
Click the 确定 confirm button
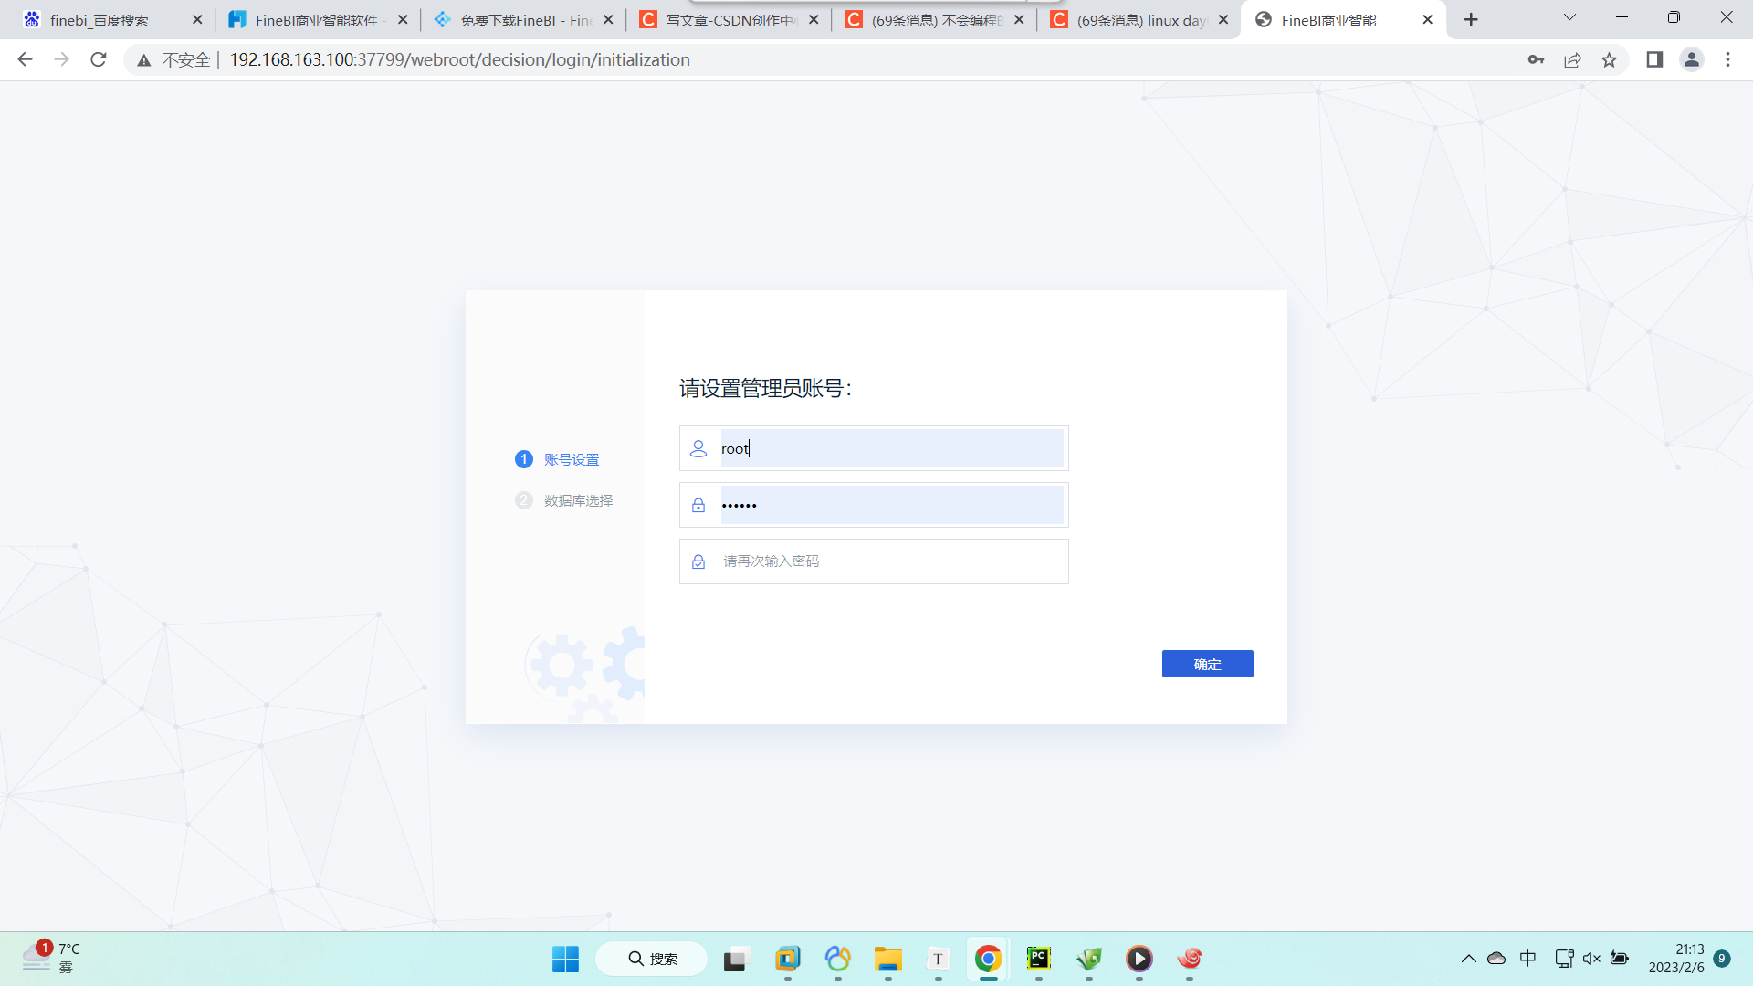point(1207,663)
